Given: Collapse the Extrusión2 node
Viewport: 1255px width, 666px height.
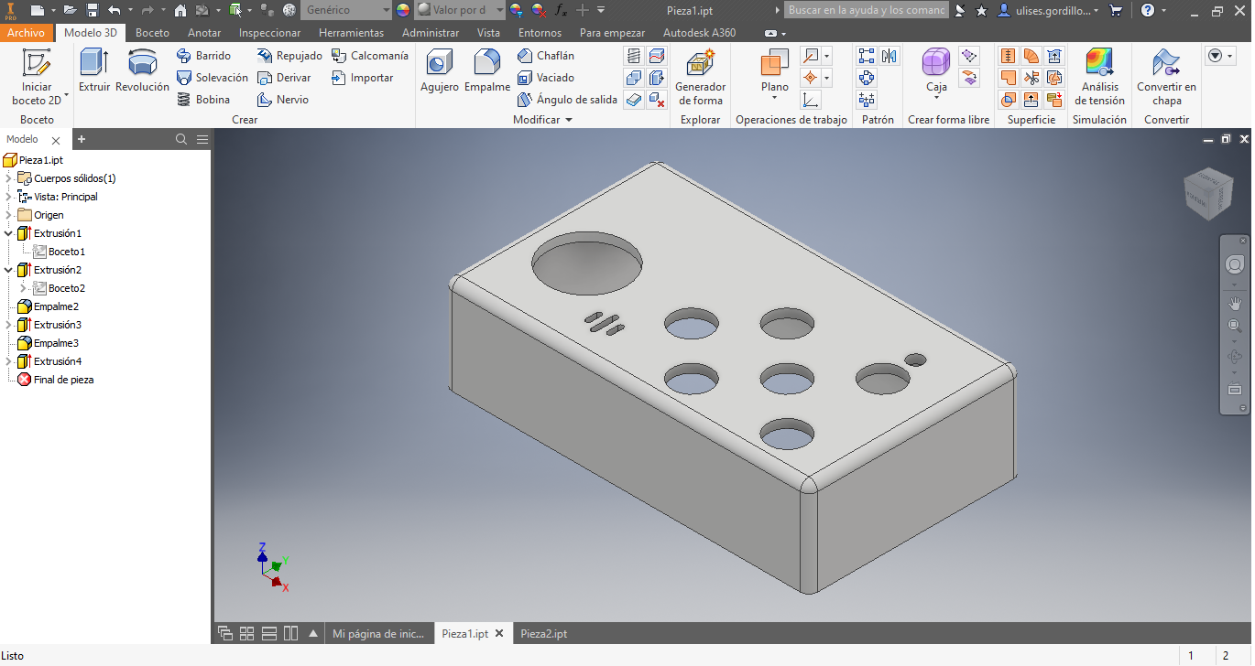Looking at the screenshot, I should (8, 270).
